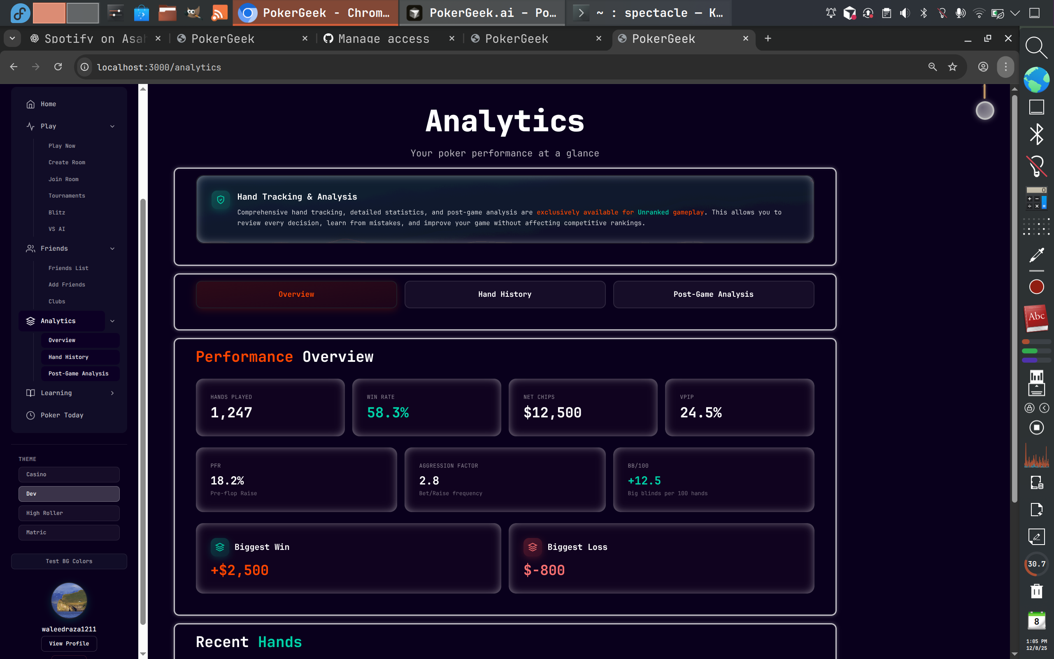Click the View Profile button
Image resolution: width=1054 pixels, height=659 pixels.
(x=69, y=643)
